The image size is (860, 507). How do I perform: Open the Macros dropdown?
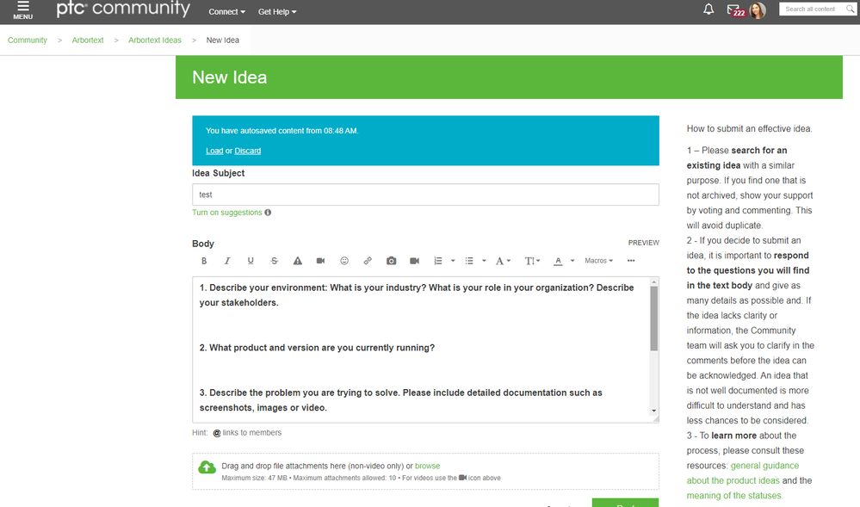click(598, 261)
